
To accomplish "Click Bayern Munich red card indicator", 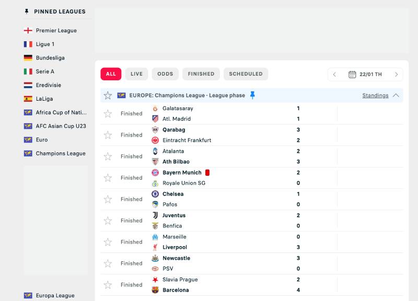I will tap(207, 173).
